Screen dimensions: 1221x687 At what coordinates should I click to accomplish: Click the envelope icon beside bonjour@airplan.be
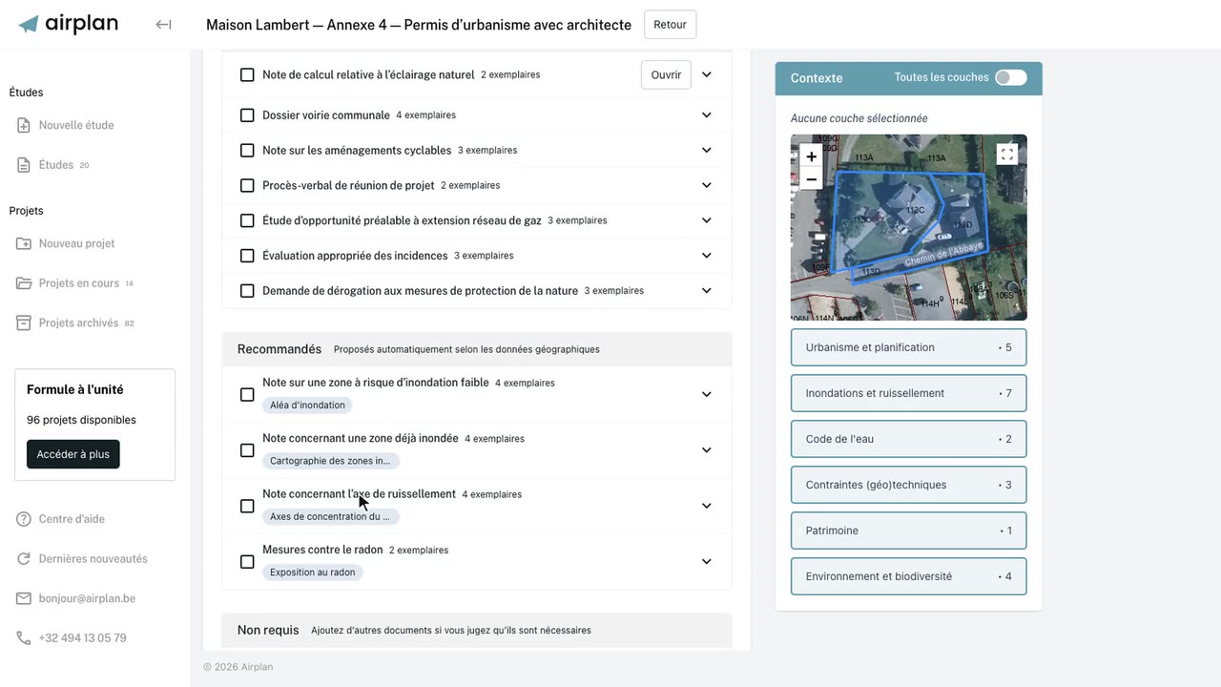point(24,599)
